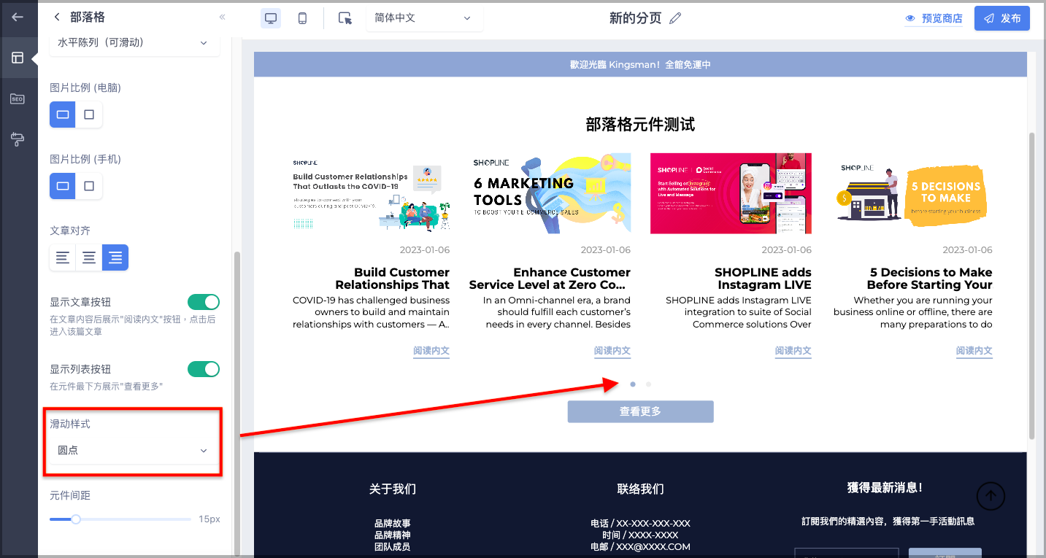This screenshot has height=558, width=1046.
Task: Click 阅读内文 under 5 Decisions to Make
Action: 974,351
